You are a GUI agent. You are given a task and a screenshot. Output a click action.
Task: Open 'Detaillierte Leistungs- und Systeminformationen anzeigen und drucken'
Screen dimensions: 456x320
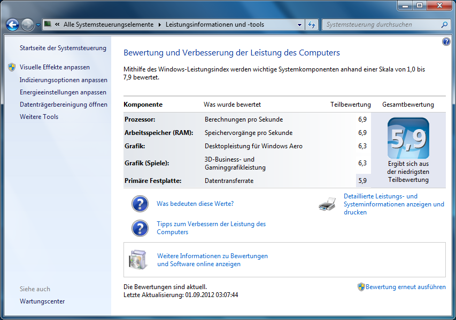394,204
